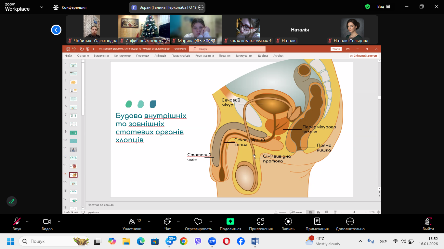Screen dimensions: 444x249
Task: Expand video options arrow next to Видео
Action: (59, 221)
